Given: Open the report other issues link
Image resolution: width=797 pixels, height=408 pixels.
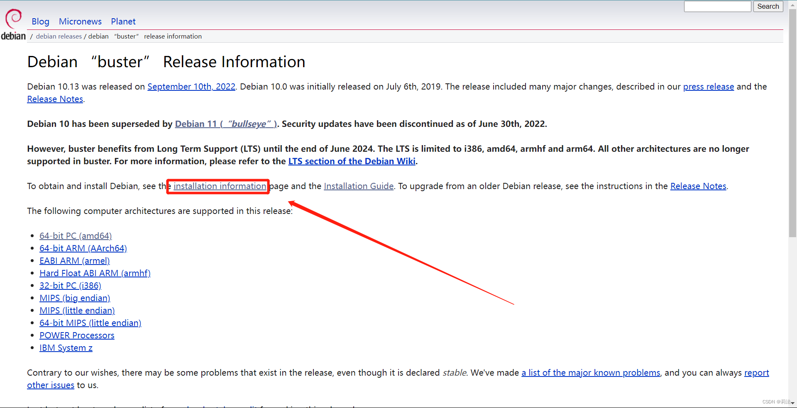Looking at the screenshot, I should [756, 373].
